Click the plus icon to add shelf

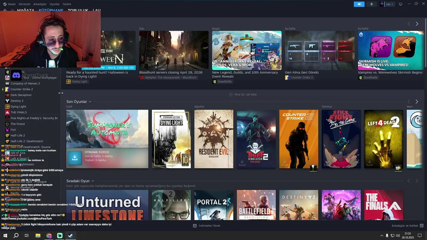point(231,94)
